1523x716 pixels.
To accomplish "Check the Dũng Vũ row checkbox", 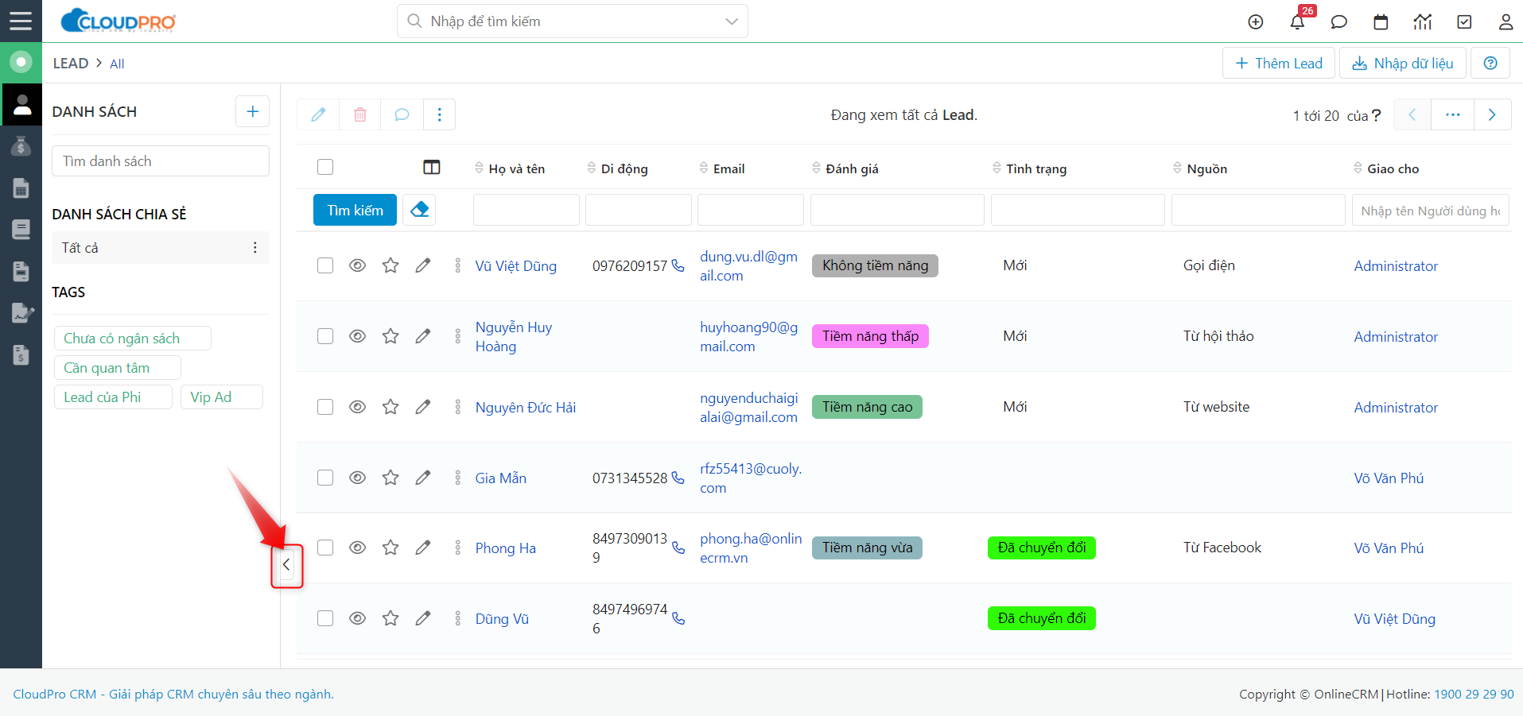I will 325,618.
